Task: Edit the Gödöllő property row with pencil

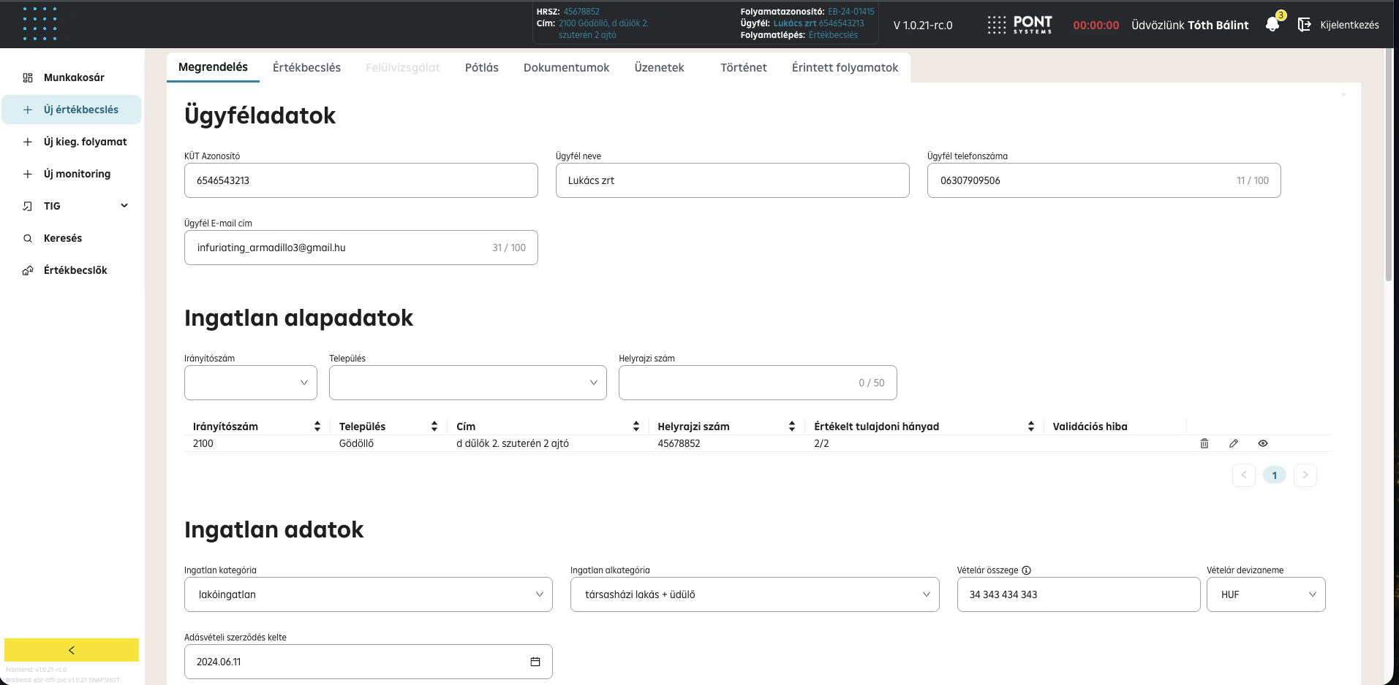Action: [1234, 443]
